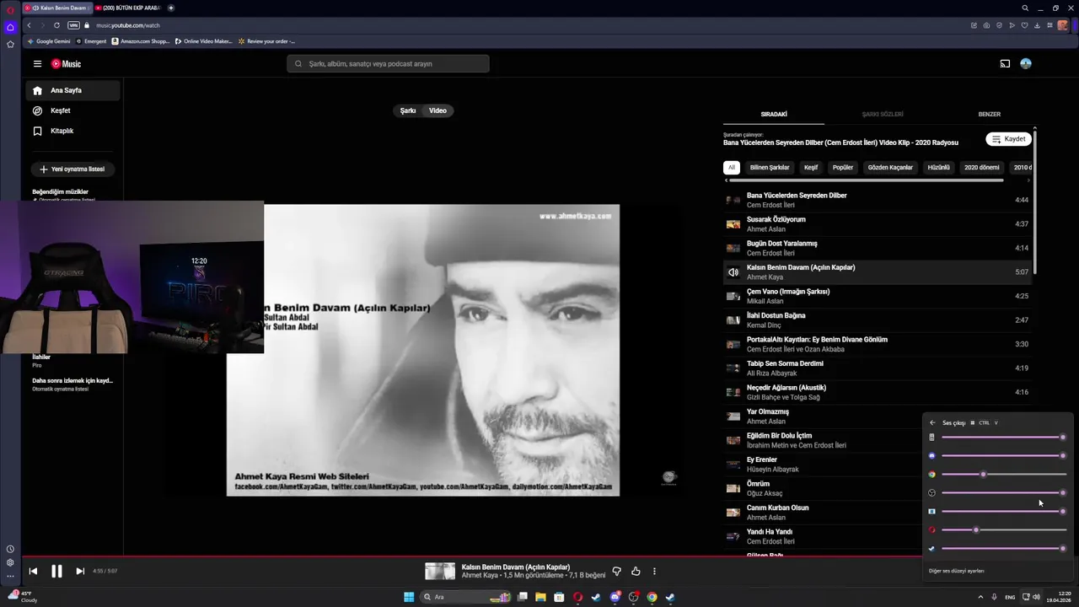Toggle the VPN badge in address bar
This screenshot has height=607, width=1079.
click(73, 25)
